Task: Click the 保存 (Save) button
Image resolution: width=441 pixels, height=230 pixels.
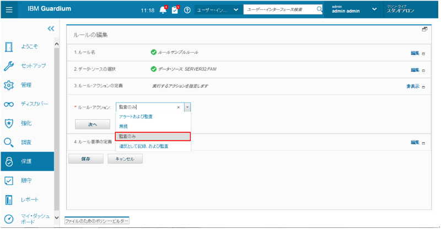Action: (85, 159)
